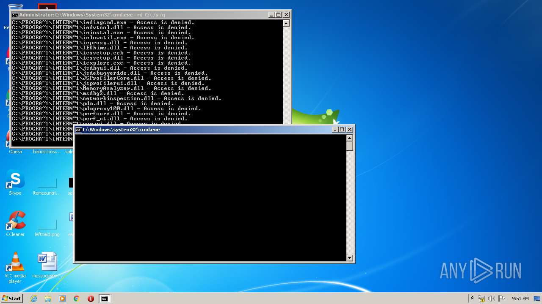The height and width of the screenshot is (304, 542).
Task: Show hidden system tray icons
Action: pyautogui.click(x=472, y=299)
